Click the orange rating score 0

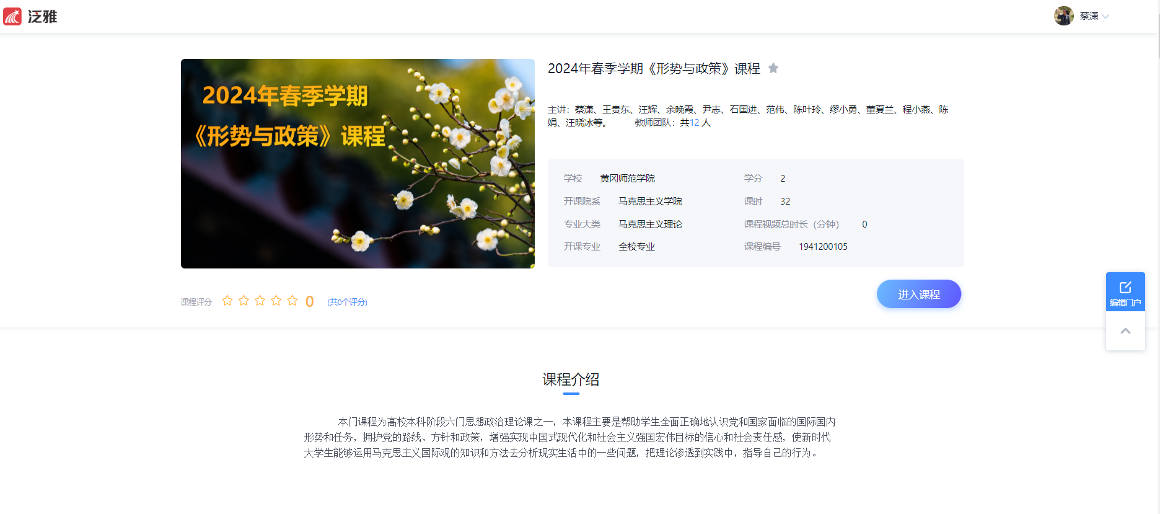coord(310,301)
